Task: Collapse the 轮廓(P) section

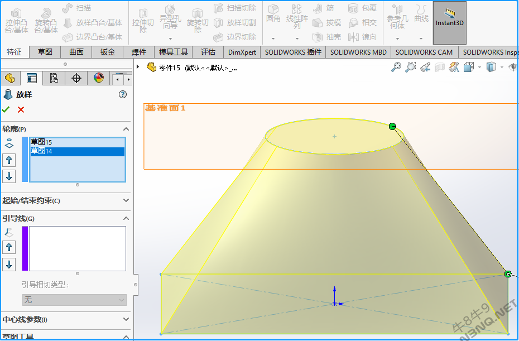Action: (126, 129)
